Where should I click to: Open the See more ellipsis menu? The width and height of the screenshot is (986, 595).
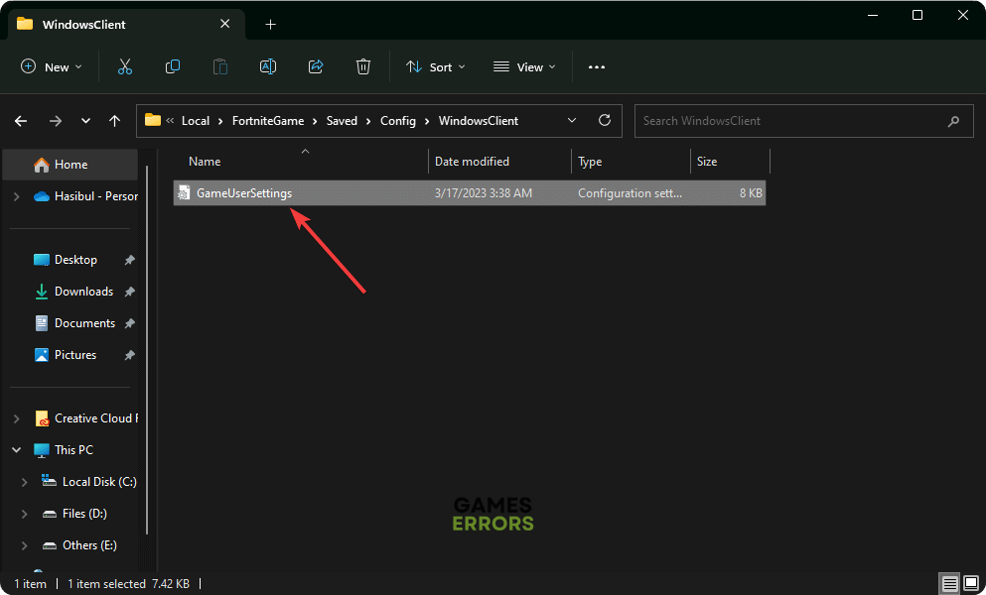[x=596, y=66]
